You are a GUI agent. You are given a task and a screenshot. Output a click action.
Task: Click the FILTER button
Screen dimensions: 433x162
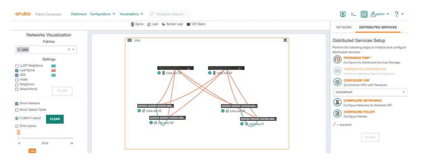62,91
